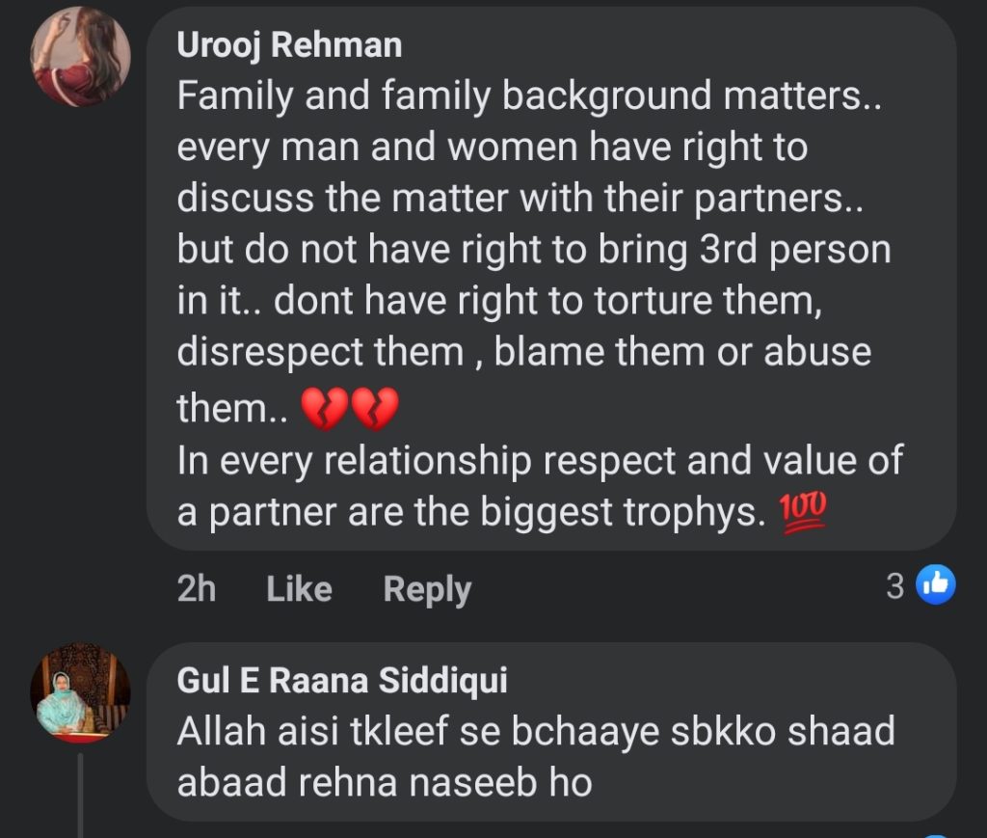Click the Gul E Raana Siddiqui name
987x838 pixels.
(342, 681)
